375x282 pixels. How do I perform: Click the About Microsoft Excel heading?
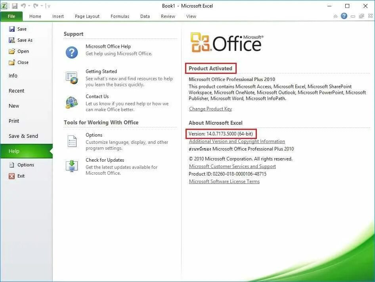click(216, 123)
